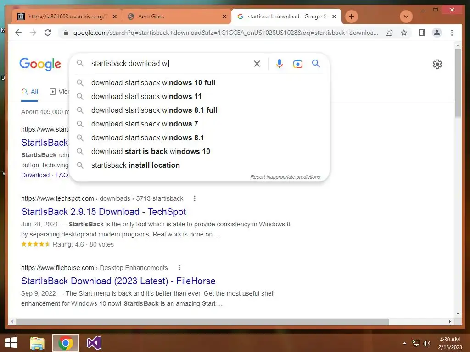
Task: Click the filehorse.com URL breadcrumb
Action: tap(94, 268)
